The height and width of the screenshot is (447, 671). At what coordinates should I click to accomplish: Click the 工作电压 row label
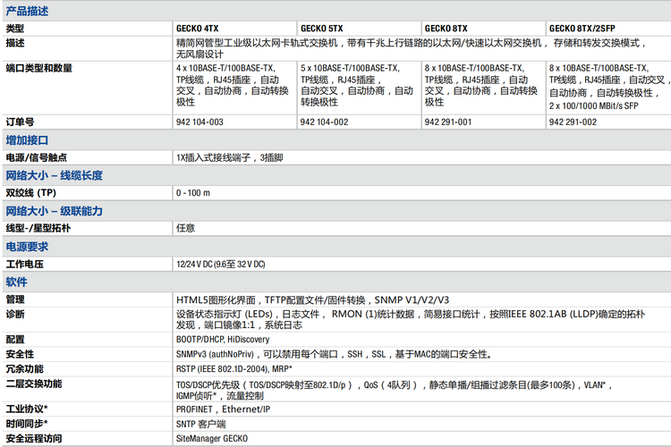click(24, 264)
